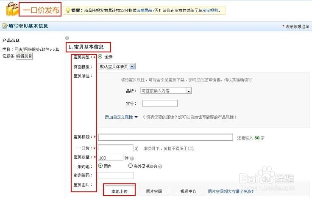
Task: Click the 编辑类目 button
Action: click(x=24, y=56)
